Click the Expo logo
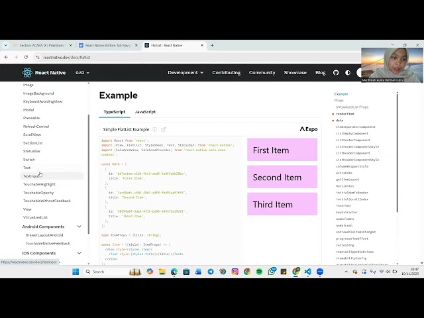This screenshot has width=424, height=318. pyautogui.click(x=309, y=129)
